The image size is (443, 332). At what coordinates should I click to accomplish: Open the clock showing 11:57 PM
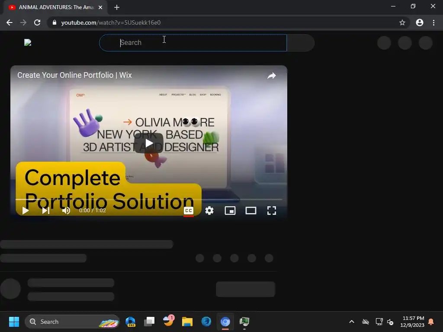(x=412, y=322)
